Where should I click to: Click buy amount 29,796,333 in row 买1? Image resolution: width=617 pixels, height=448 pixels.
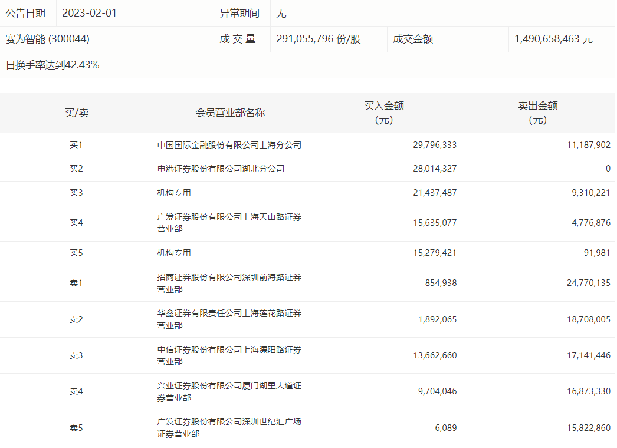pos(435,145)
